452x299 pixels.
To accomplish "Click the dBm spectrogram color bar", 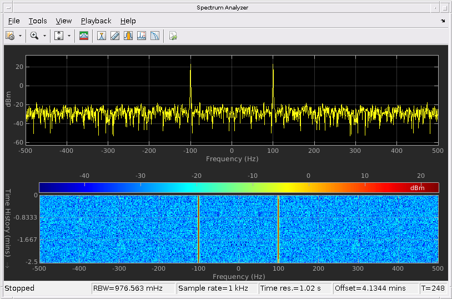I will click(x=239, y=187).
